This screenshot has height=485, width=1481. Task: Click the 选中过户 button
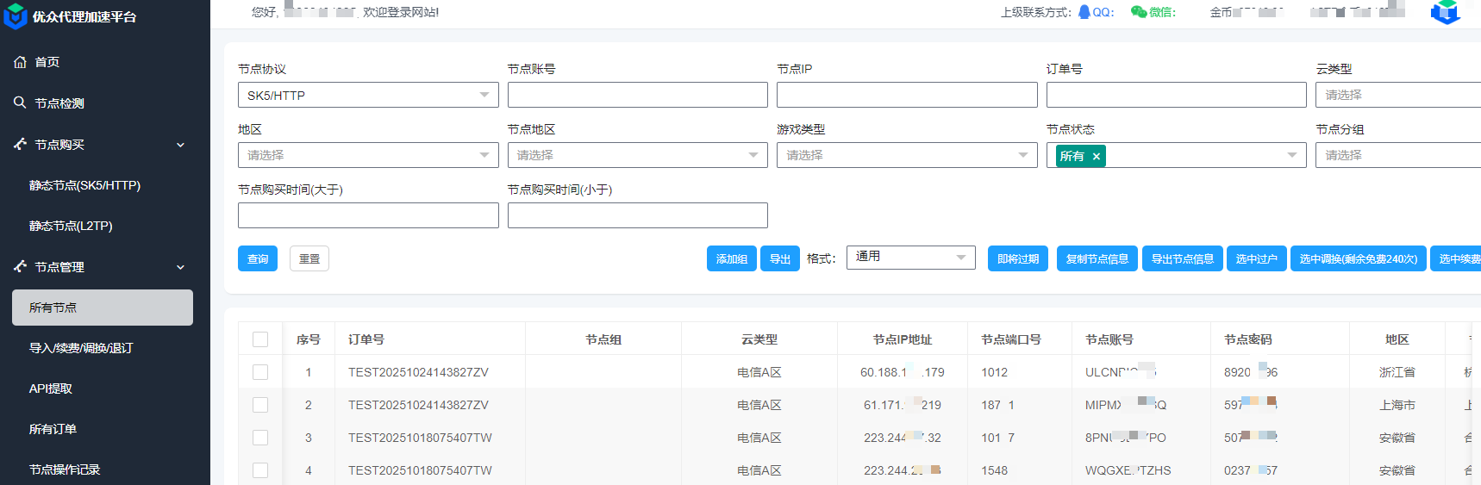point(1257,258)
